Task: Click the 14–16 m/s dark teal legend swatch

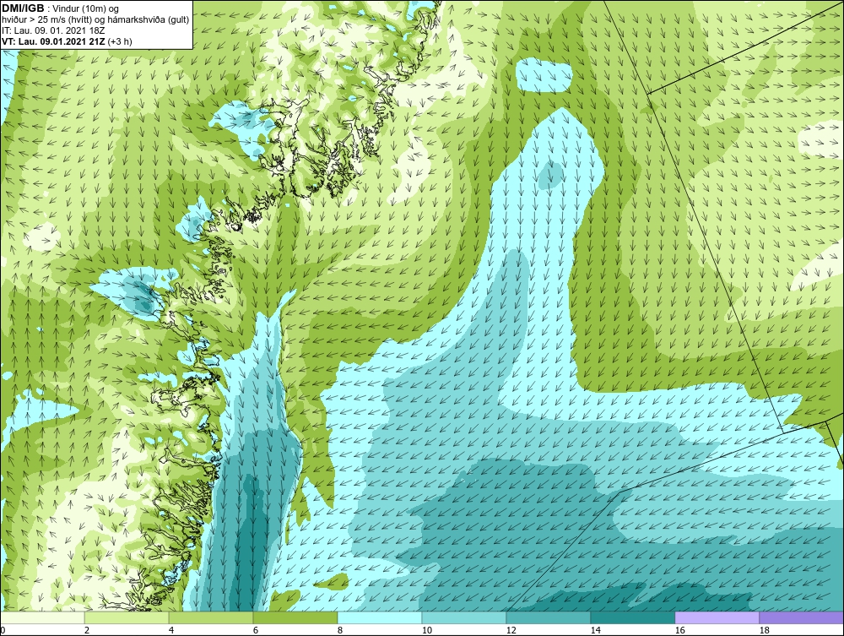Action: [632, 618]
